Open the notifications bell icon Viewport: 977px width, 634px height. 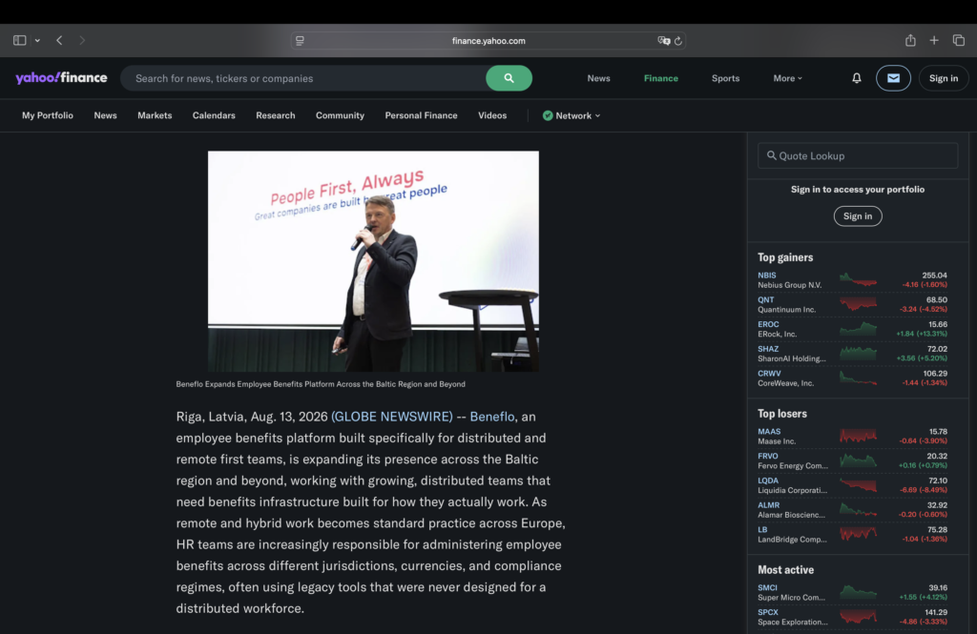[x=856, y=78]
